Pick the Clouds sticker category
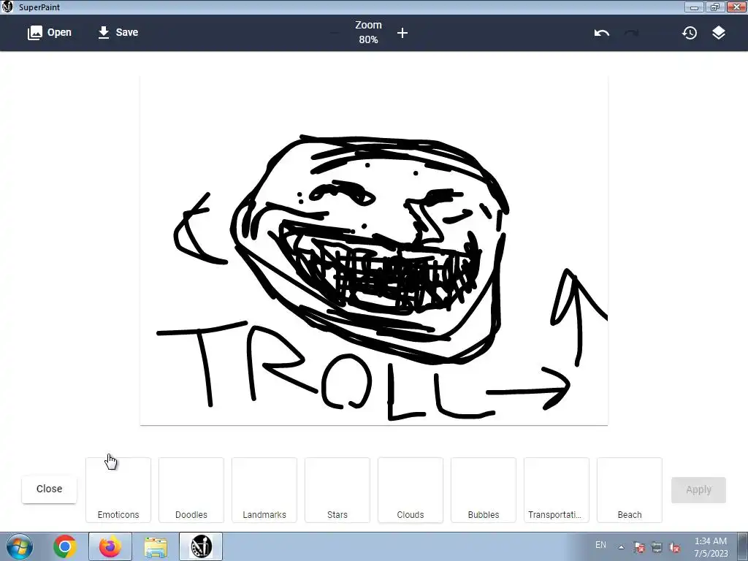Viewport: 748px width, 561px height. [411, 490]
